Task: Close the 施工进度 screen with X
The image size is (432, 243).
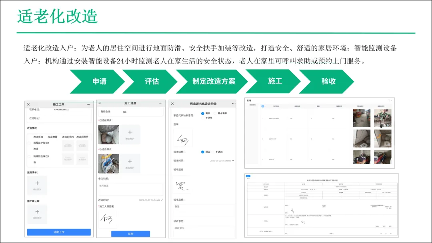Action: click(100, 103)
